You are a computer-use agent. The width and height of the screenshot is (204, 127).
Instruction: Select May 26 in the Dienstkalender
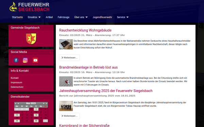point(17,121)
